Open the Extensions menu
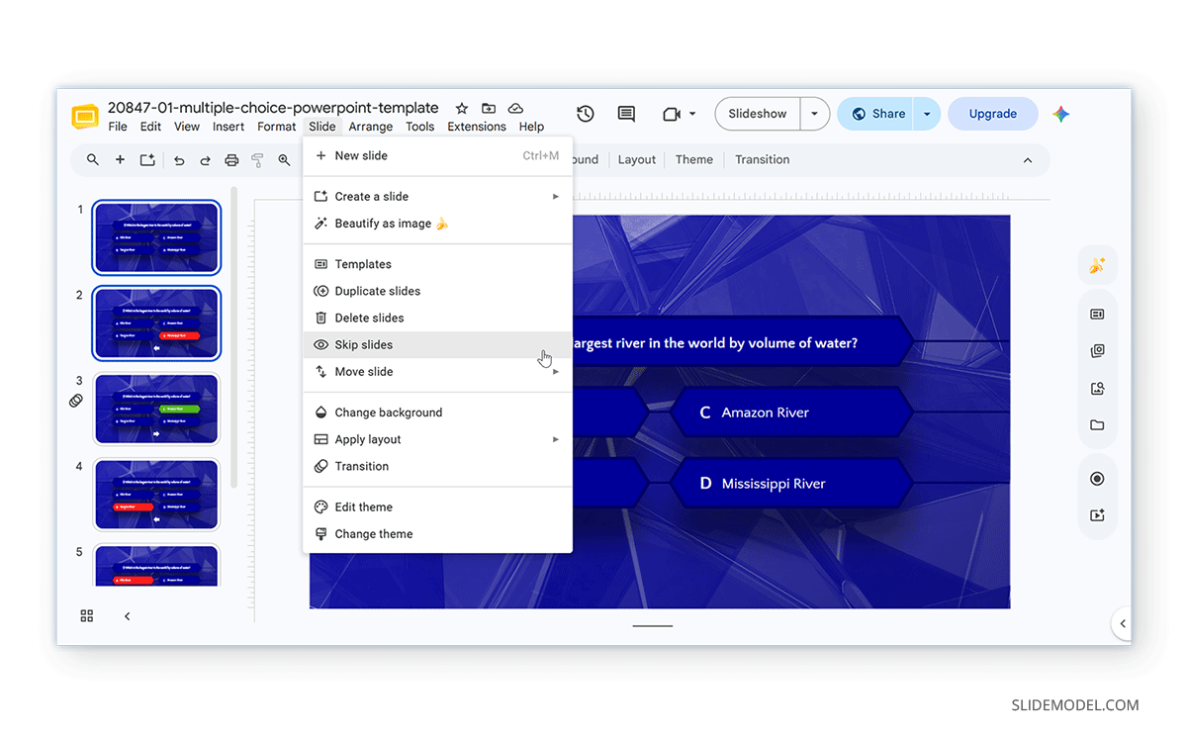 [x=477, y=127]
